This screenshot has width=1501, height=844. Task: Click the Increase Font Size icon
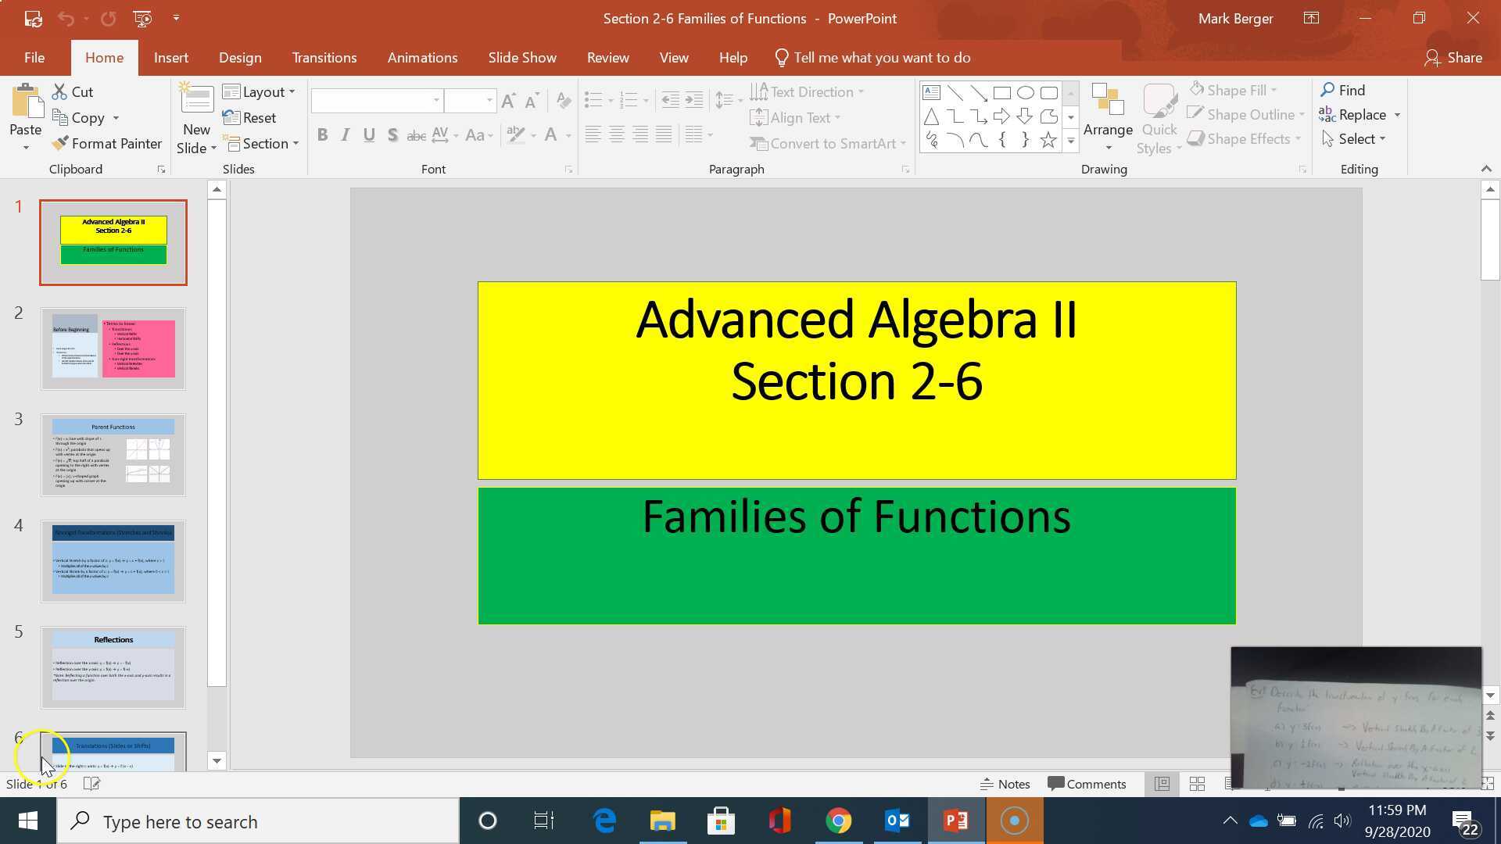[509, 100]
